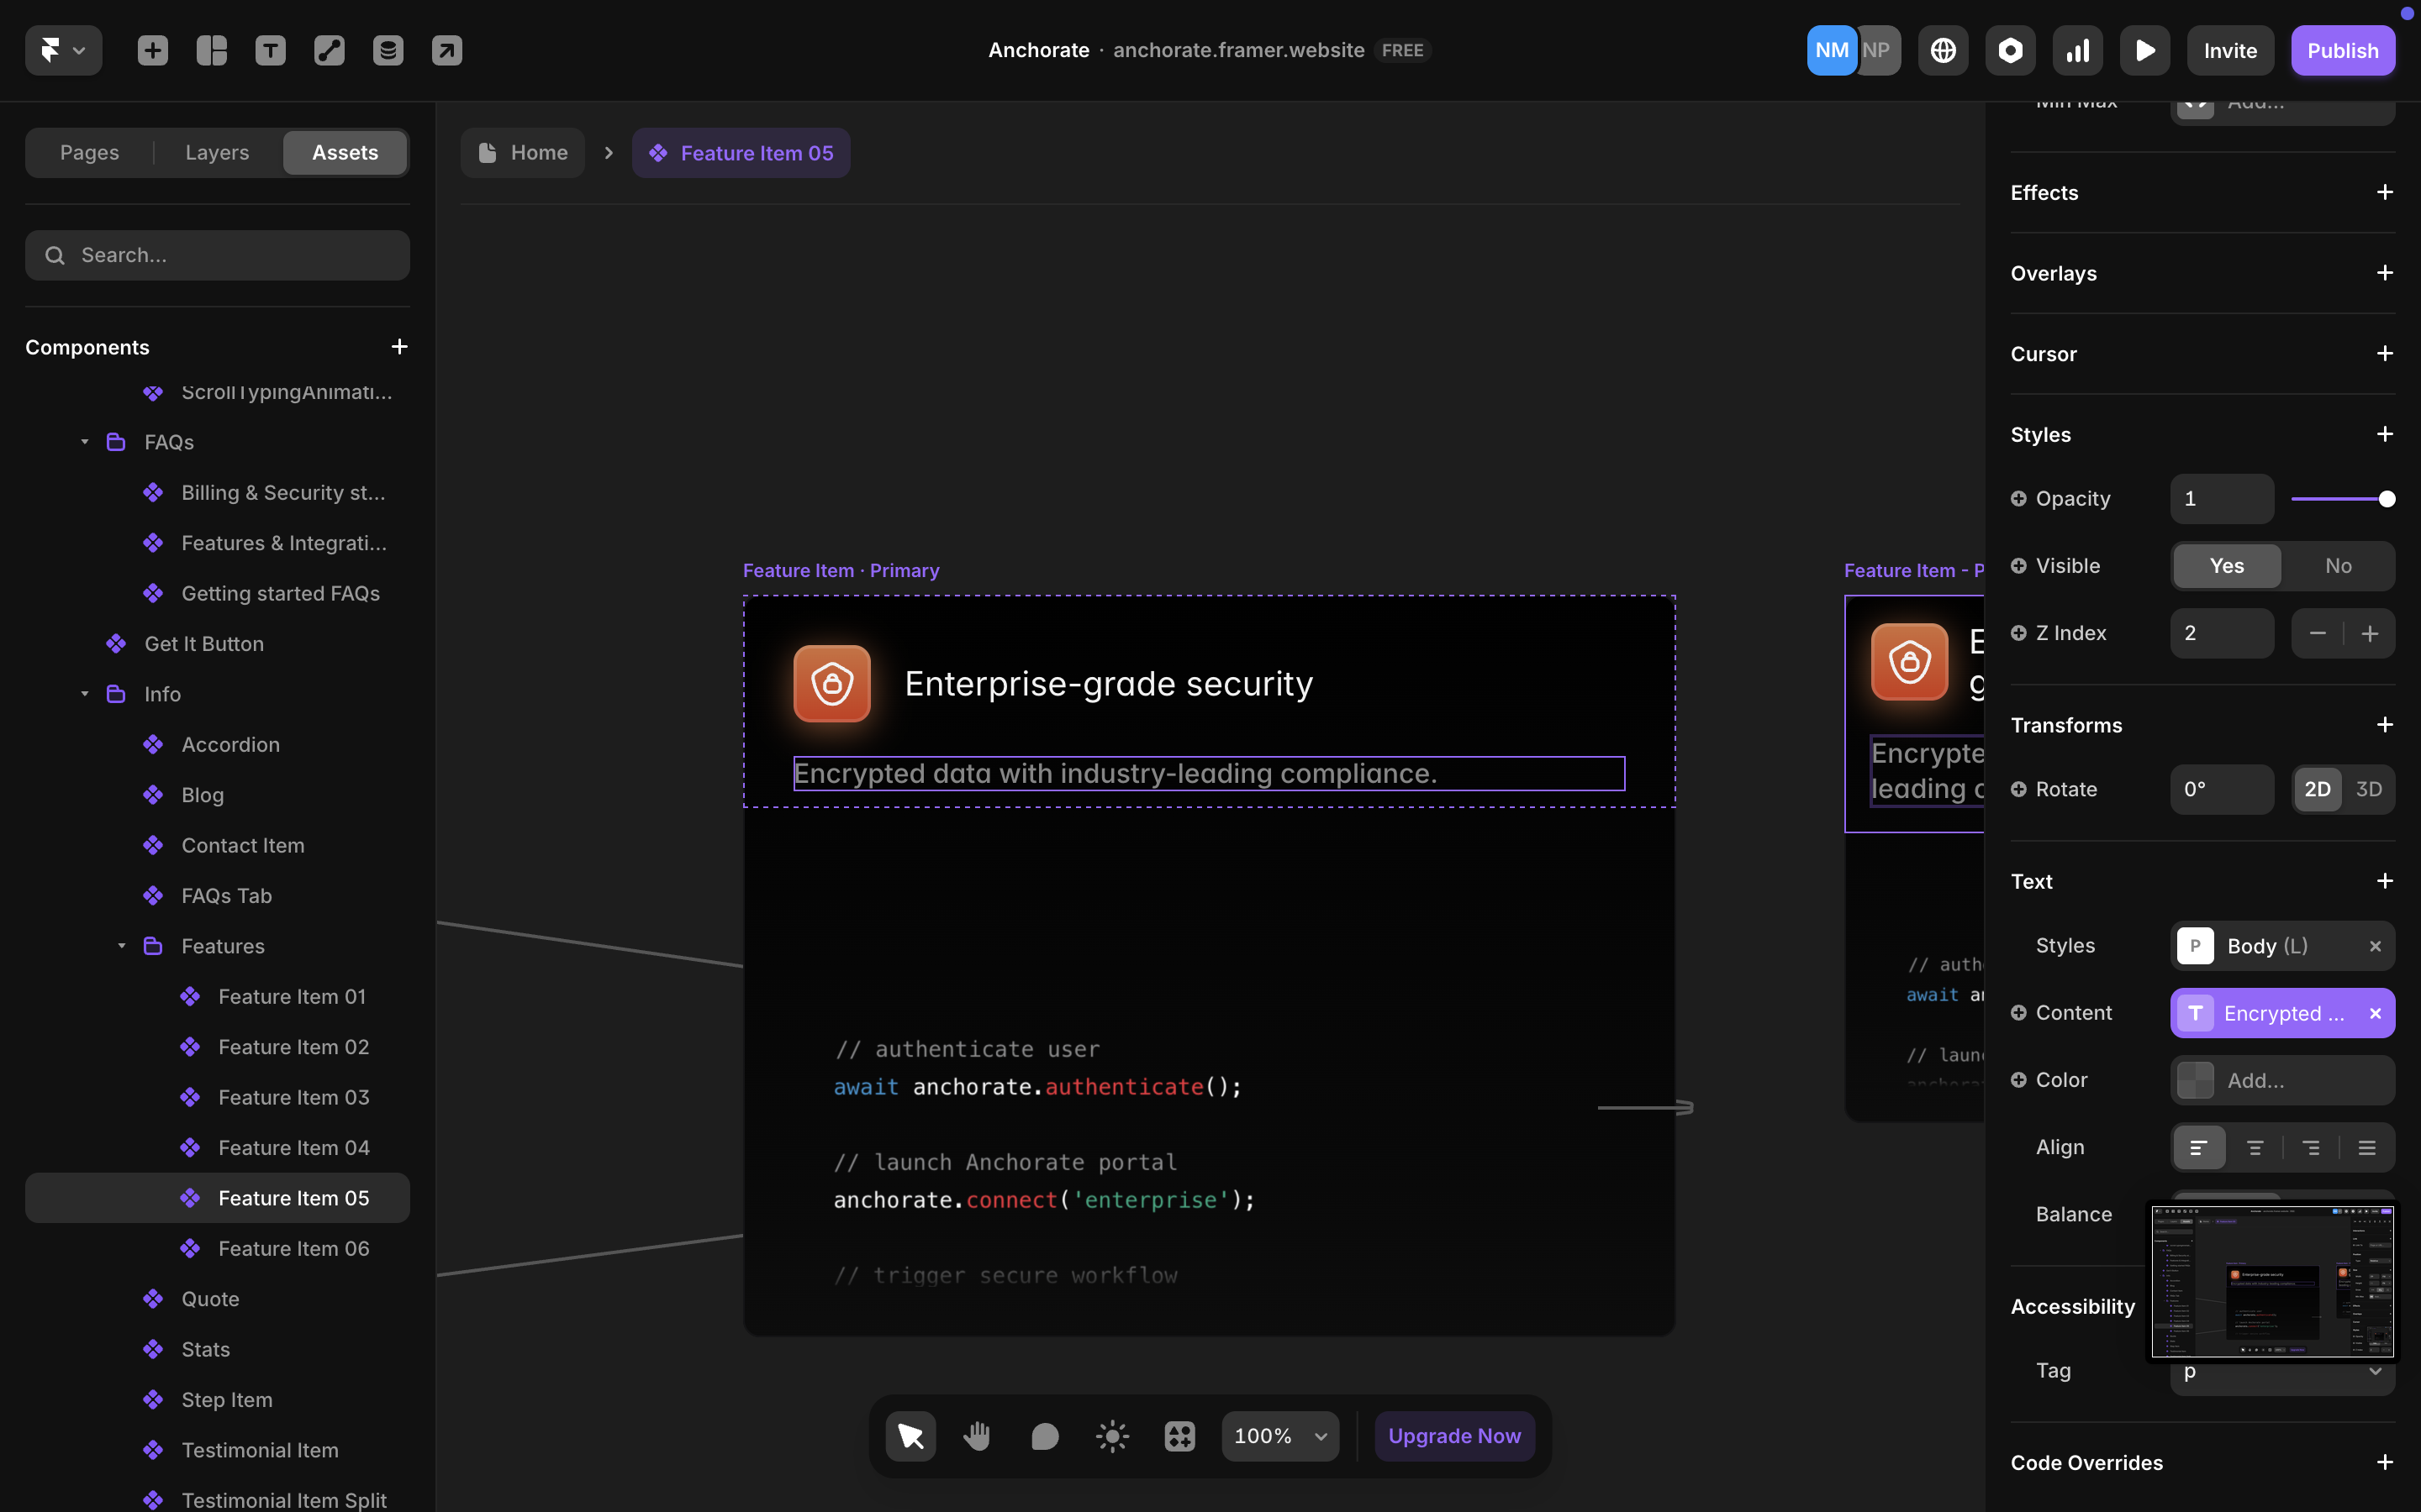Collapse the Features folder in components
This screenshot has height=1512, width=2421.
pyautogui.click(x=122, y=946)
